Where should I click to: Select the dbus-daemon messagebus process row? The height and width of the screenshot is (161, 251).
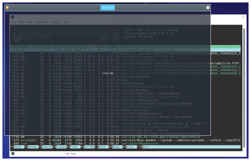(125, 140)
